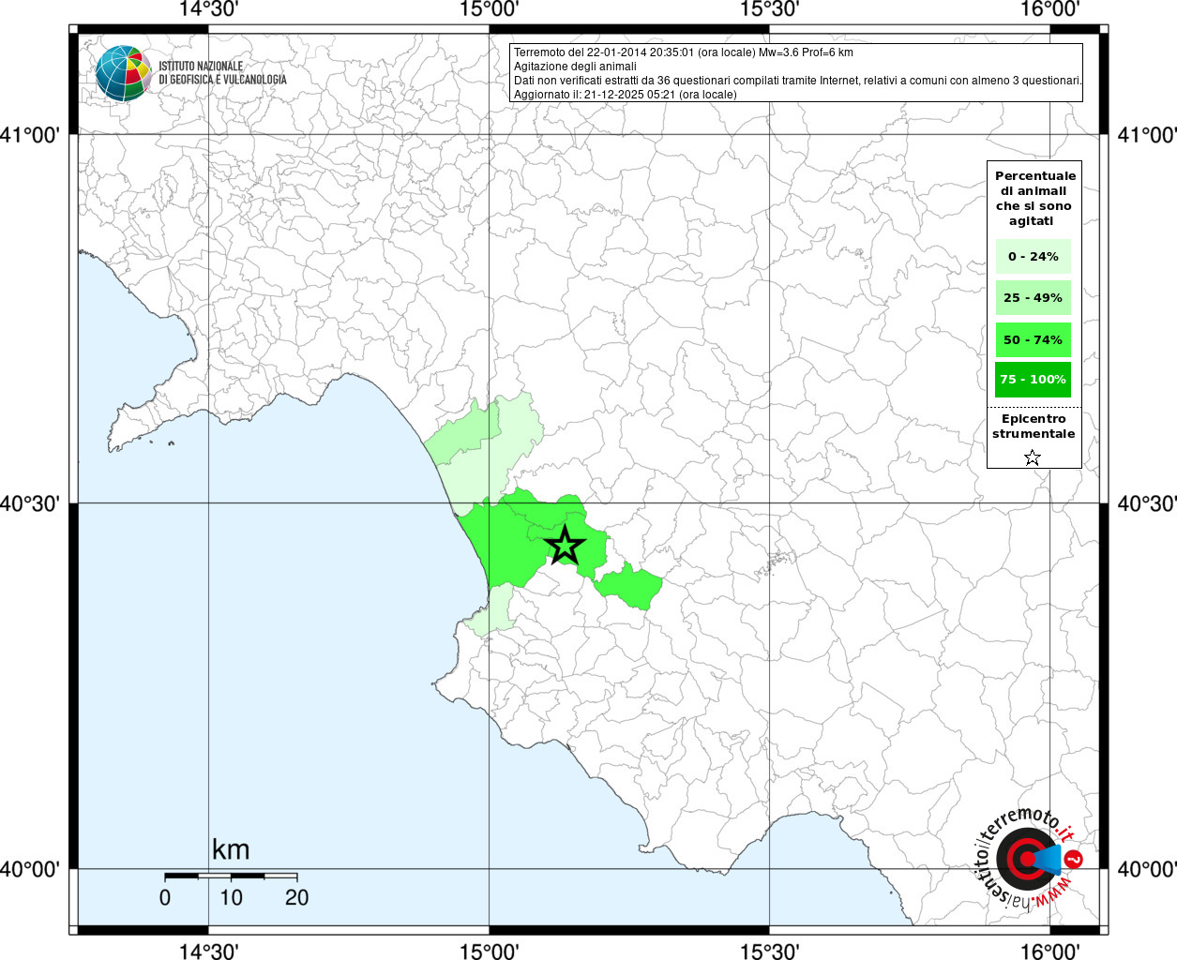Select the 0 - 24% legend swatch
Viewport: 1177px width, 960px height.
click(x=1034, y=256)
